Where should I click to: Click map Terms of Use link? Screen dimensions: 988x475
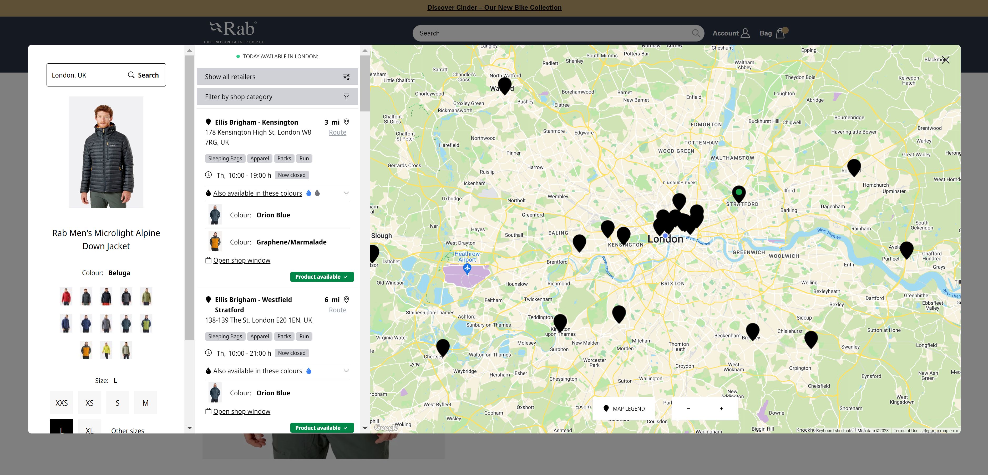[x=906, y=431]
